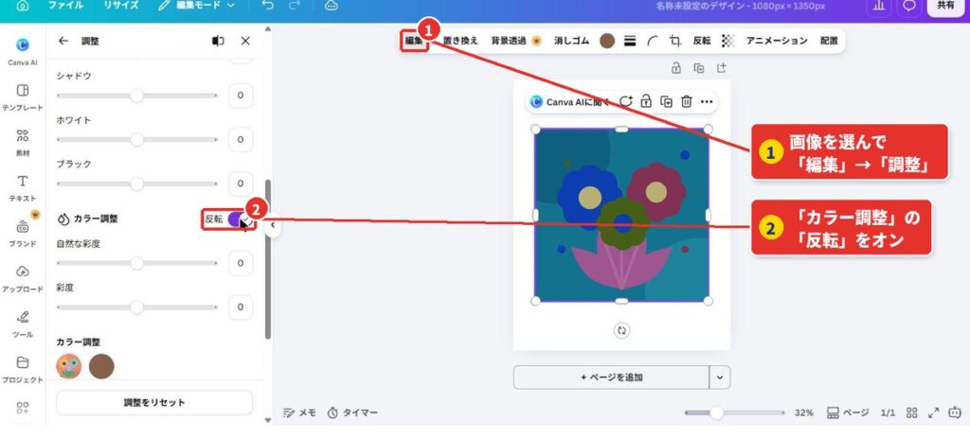Open the grid view icon in bottom bar
This screenshot has width=970, height=438.
(912, 412)
